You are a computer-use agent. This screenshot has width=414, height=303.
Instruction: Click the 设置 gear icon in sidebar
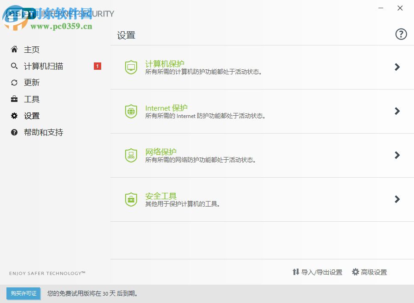click(14, 116)
